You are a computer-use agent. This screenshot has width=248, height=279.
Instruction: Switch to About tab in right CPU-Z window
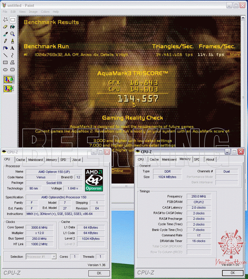pos(210,160)
